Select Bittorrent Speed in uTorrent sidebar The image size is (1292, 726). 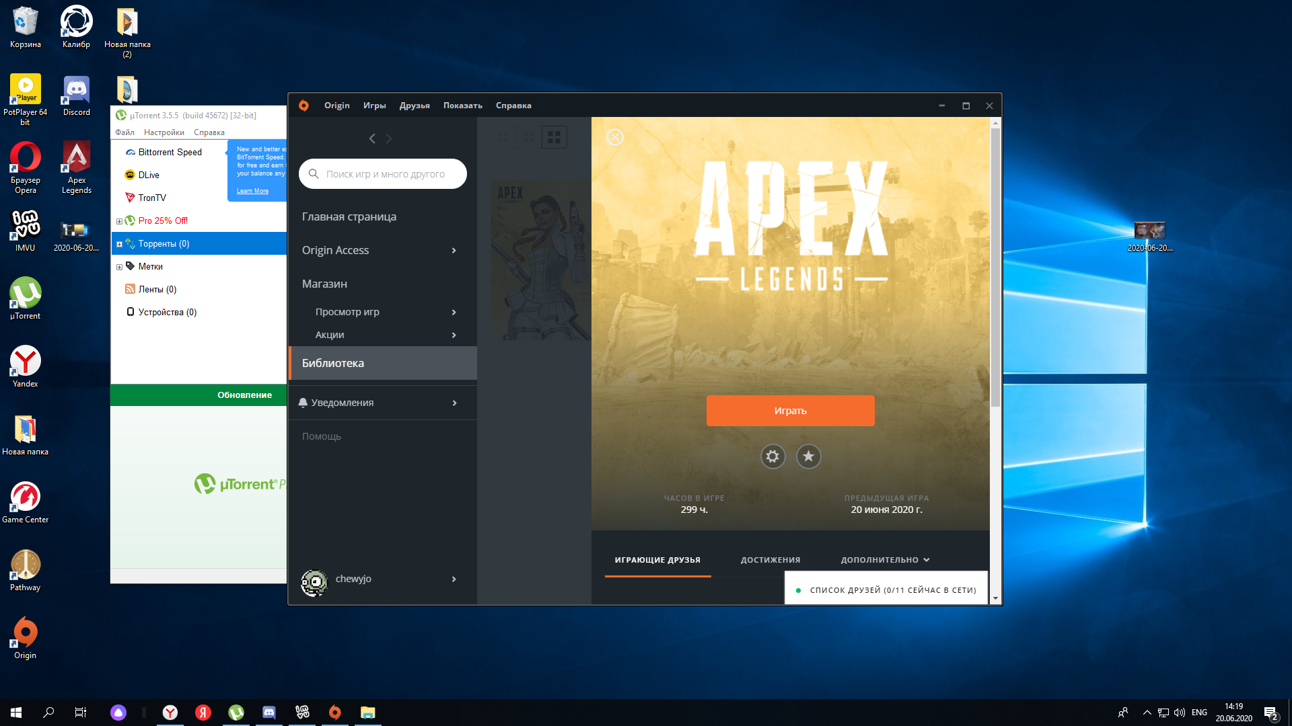tap(170, 153)
